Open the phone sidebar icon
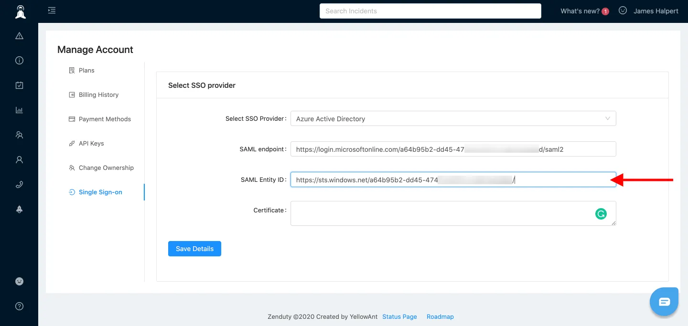 [19, 185]
